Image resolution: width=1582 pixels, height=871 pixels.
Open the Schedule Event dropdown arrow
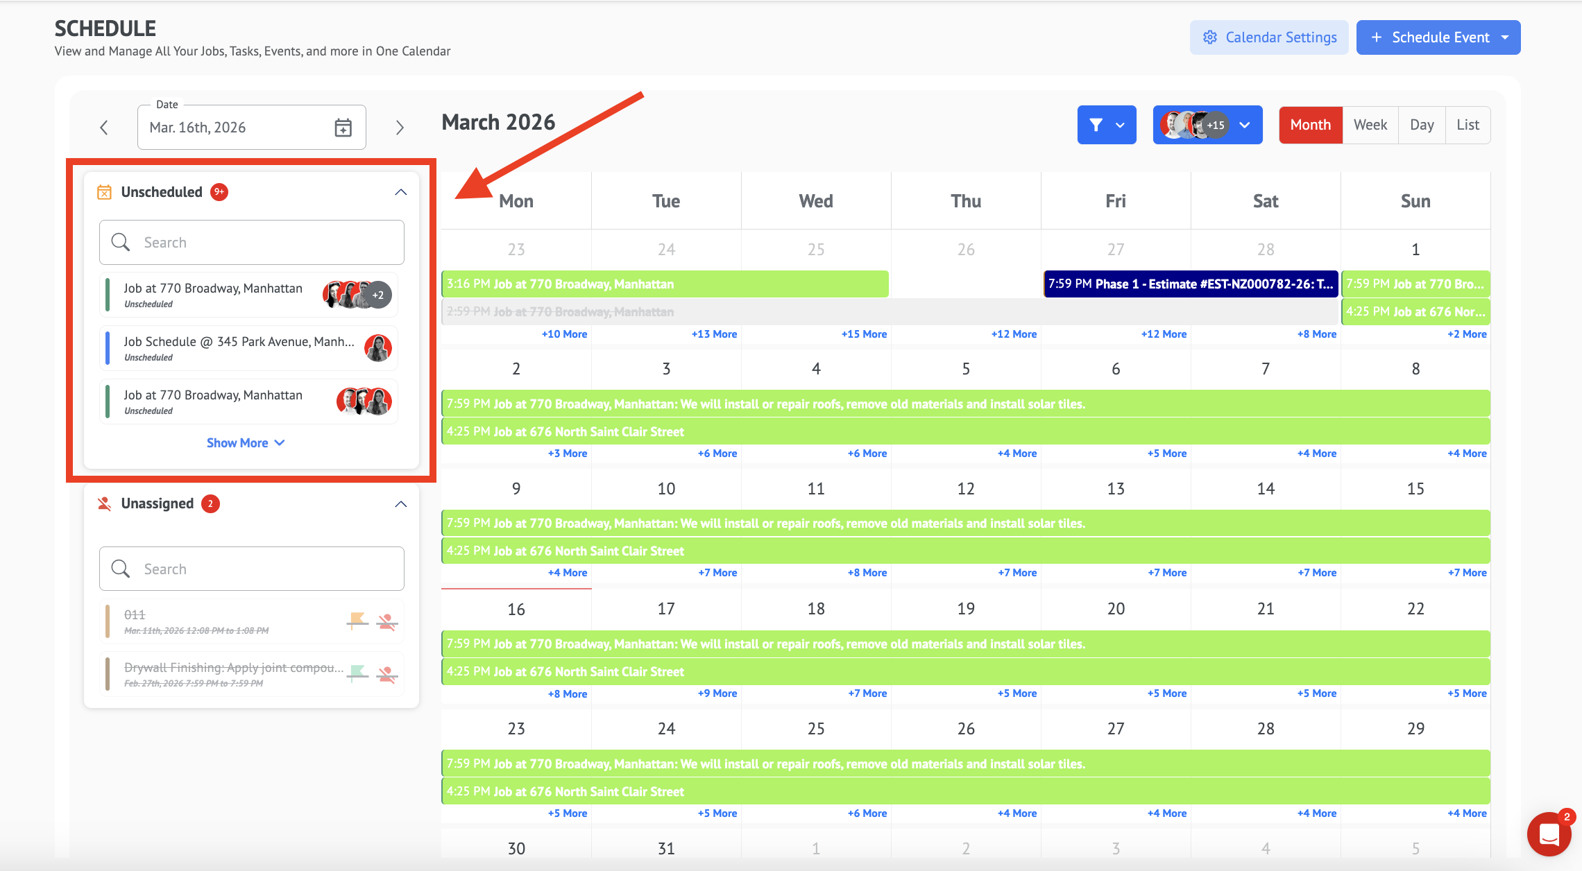click(x=1505, y=37)
